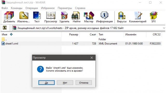
Task: Sort by the CRC32 column header
Action: (157, 34)
